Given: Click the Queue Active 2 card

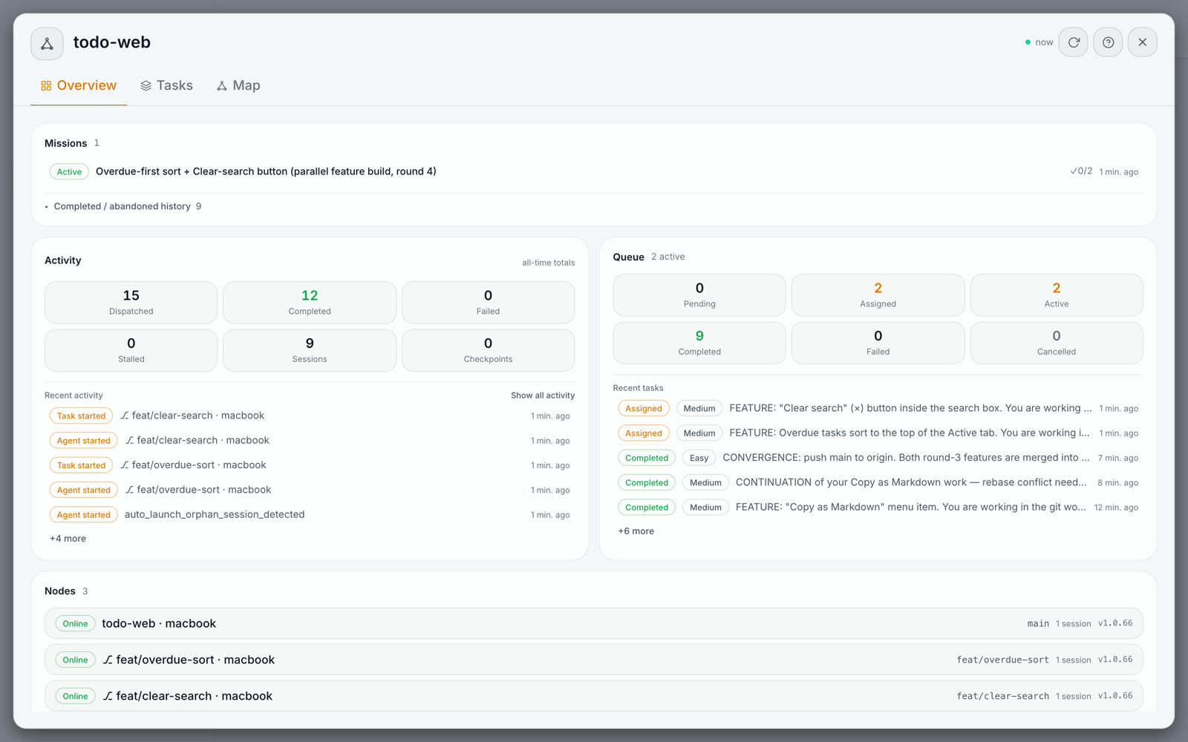Looking at the screenshot, I should (1057, 295).
